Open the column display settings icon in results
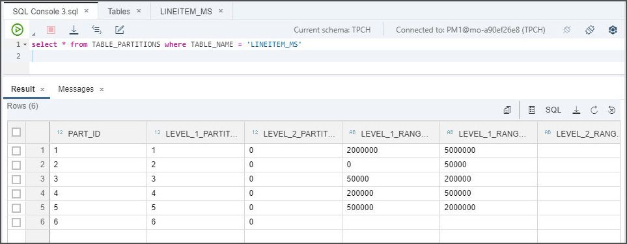 tap(532, 110)
